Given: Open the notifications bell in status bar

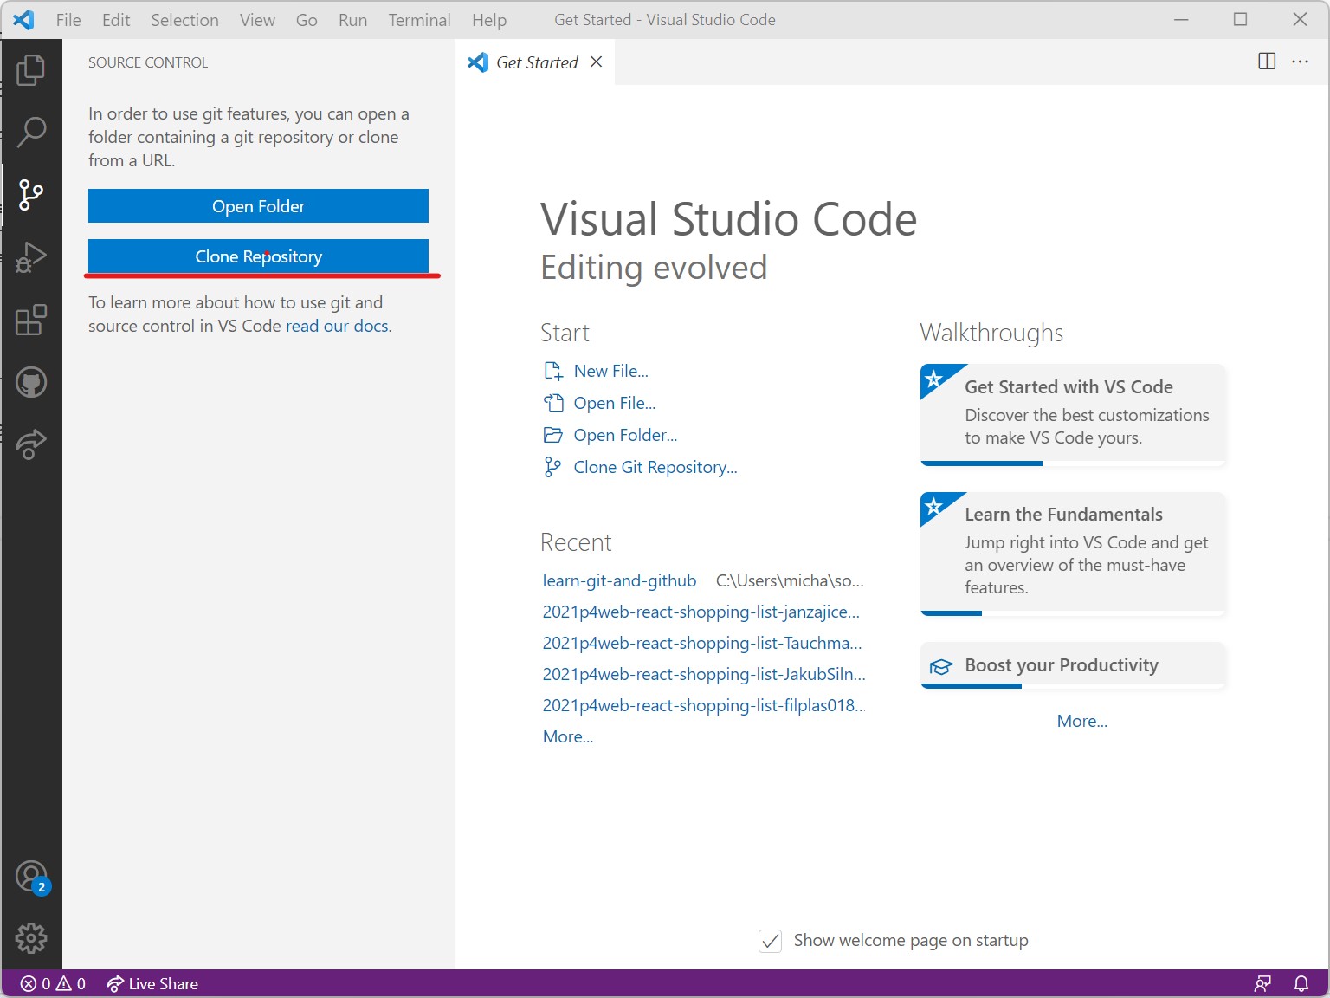Looking at the screenshot, I should 1301,984.
